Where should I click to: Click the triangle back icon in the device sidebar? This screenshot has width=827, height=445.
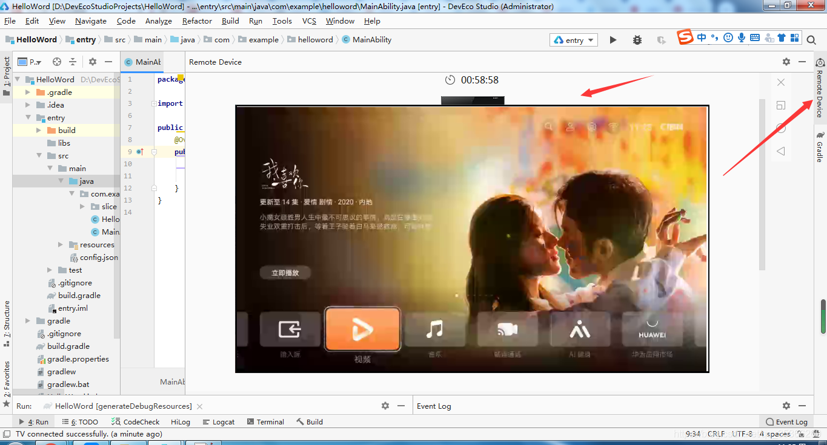pyautogui.click(x=781, y=151)
